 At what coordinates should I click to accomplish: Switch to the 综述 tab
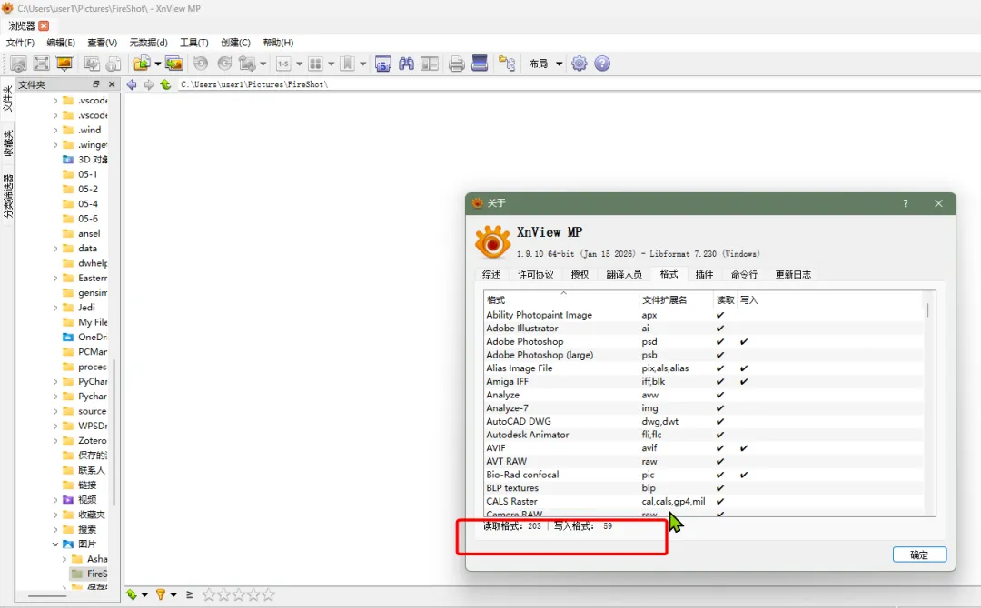click(491, 274)
